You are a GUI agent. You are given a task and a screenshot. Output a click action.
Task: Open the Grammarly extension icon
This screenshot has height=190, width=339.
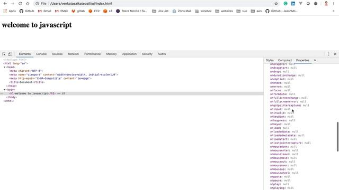286,4
